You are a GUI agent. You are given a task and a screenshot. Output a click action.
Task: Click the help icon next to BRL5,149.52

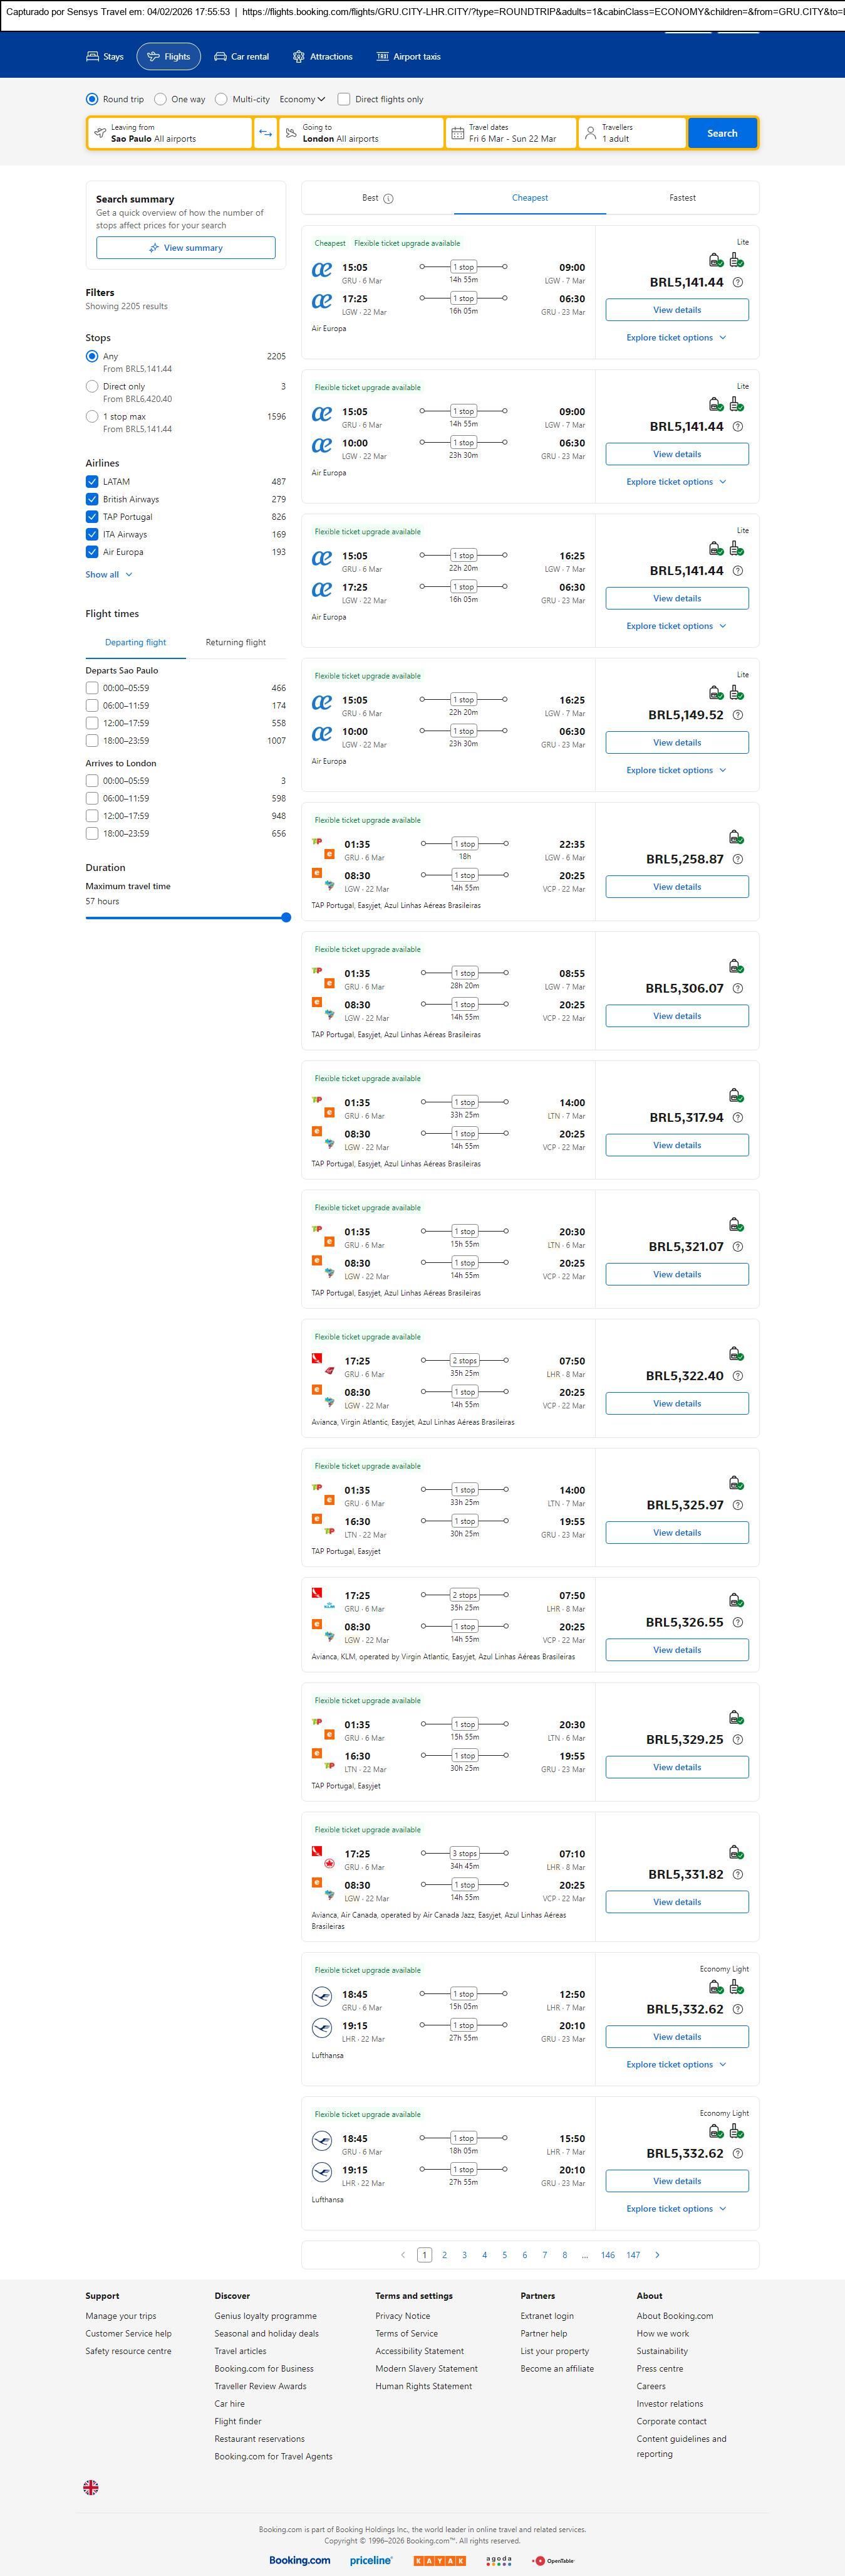738,715
